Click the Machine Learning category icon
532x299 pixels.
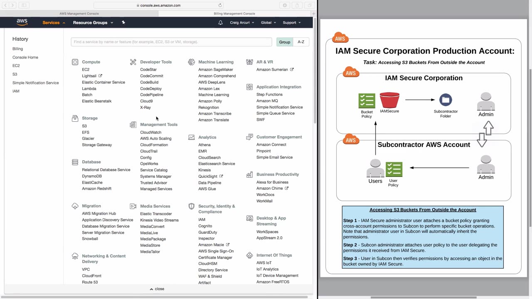[x=191, y=62]
